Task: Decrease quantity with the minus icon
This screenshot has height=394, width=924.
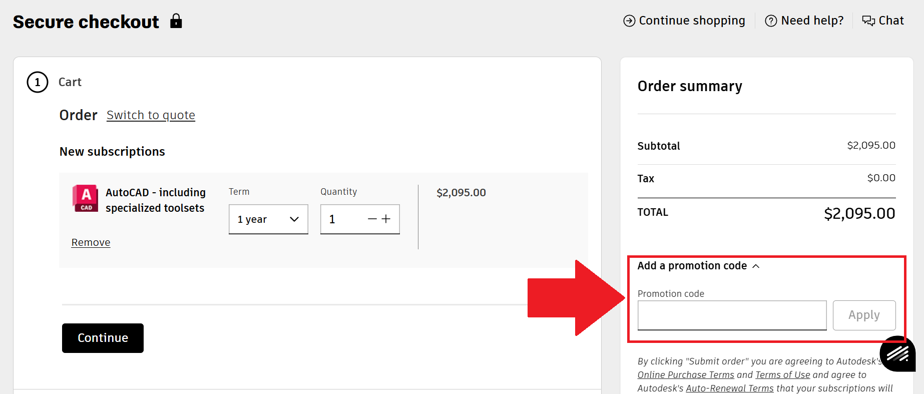Action: [372, 219]
